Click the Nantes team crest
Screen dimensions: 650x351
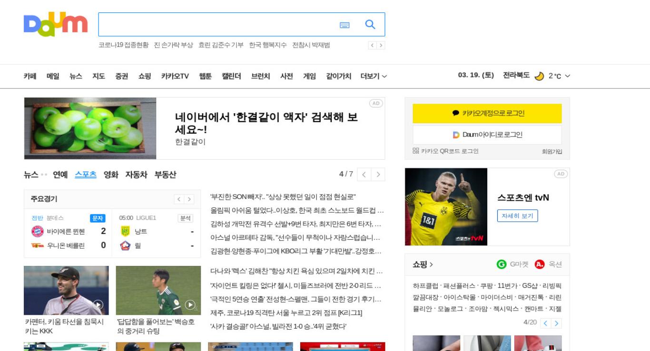tap(125, 231)
